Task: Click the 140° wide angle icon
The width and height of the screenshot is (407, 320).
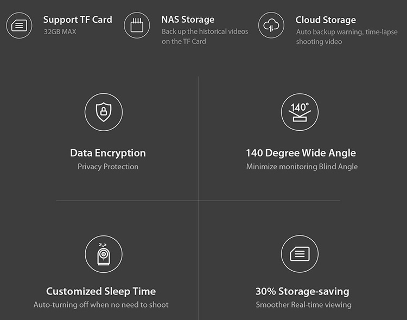Action: [300, 112]
